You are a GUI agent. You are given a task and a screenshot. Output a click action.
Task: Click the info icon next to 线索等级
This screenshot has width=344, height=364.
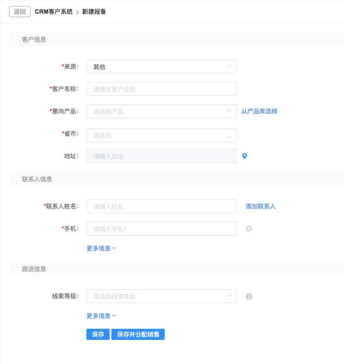coord(249,297)
